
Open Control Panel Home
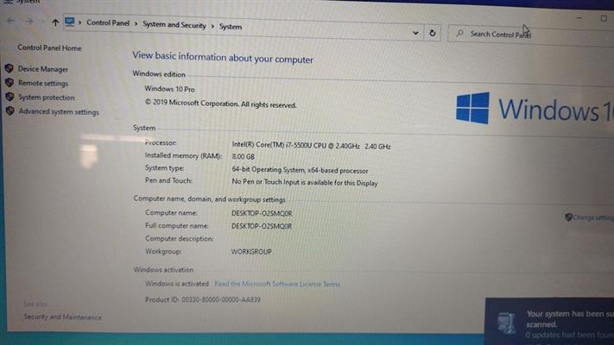[49, 48]
